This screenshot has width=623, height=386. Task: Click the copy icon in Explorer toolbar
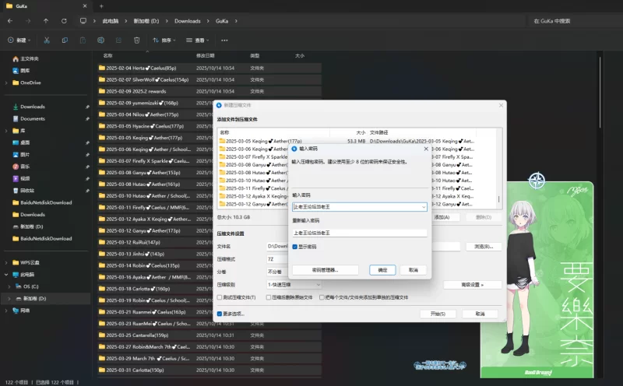[64, 40]
